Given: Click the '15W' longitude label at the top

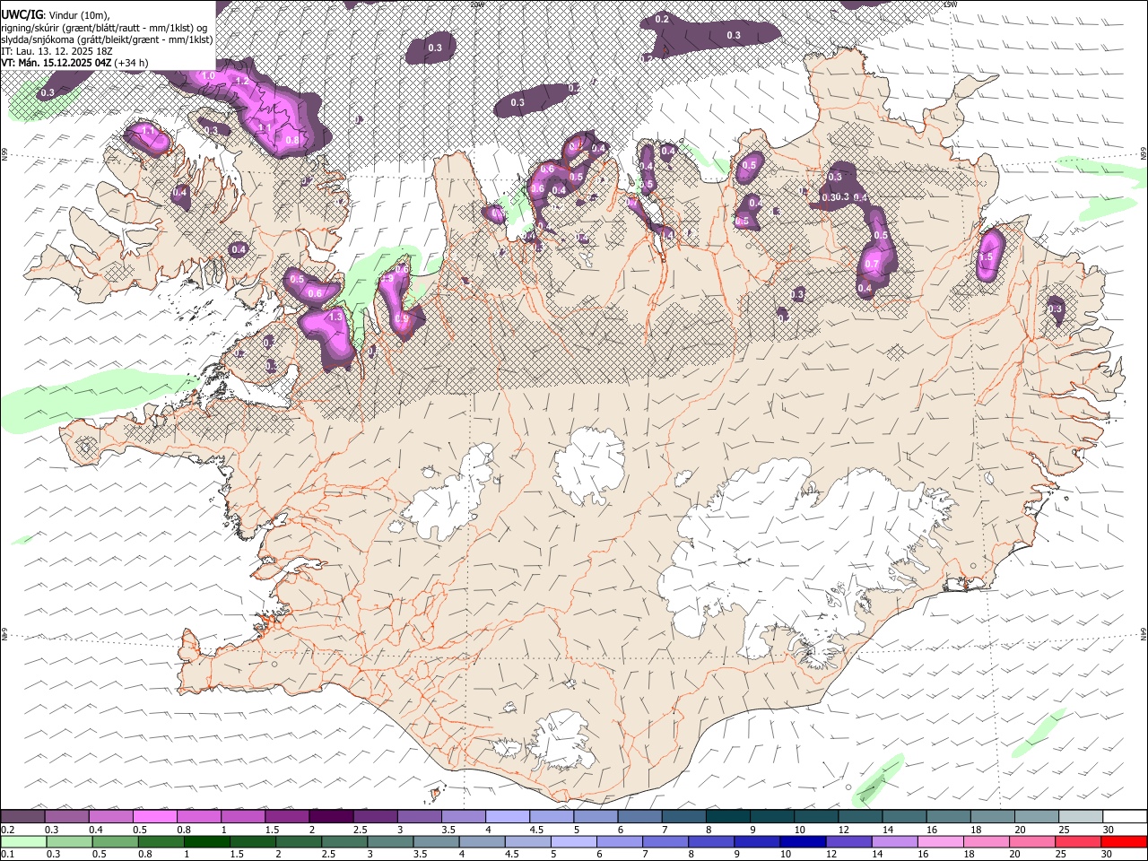Looking at the screenshot, I should coord(951,4).
